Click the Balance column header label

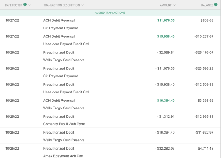207,5
